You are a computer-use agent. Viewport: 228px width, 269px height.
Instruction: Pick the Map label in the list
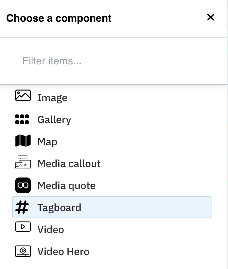tap(47, 142)
